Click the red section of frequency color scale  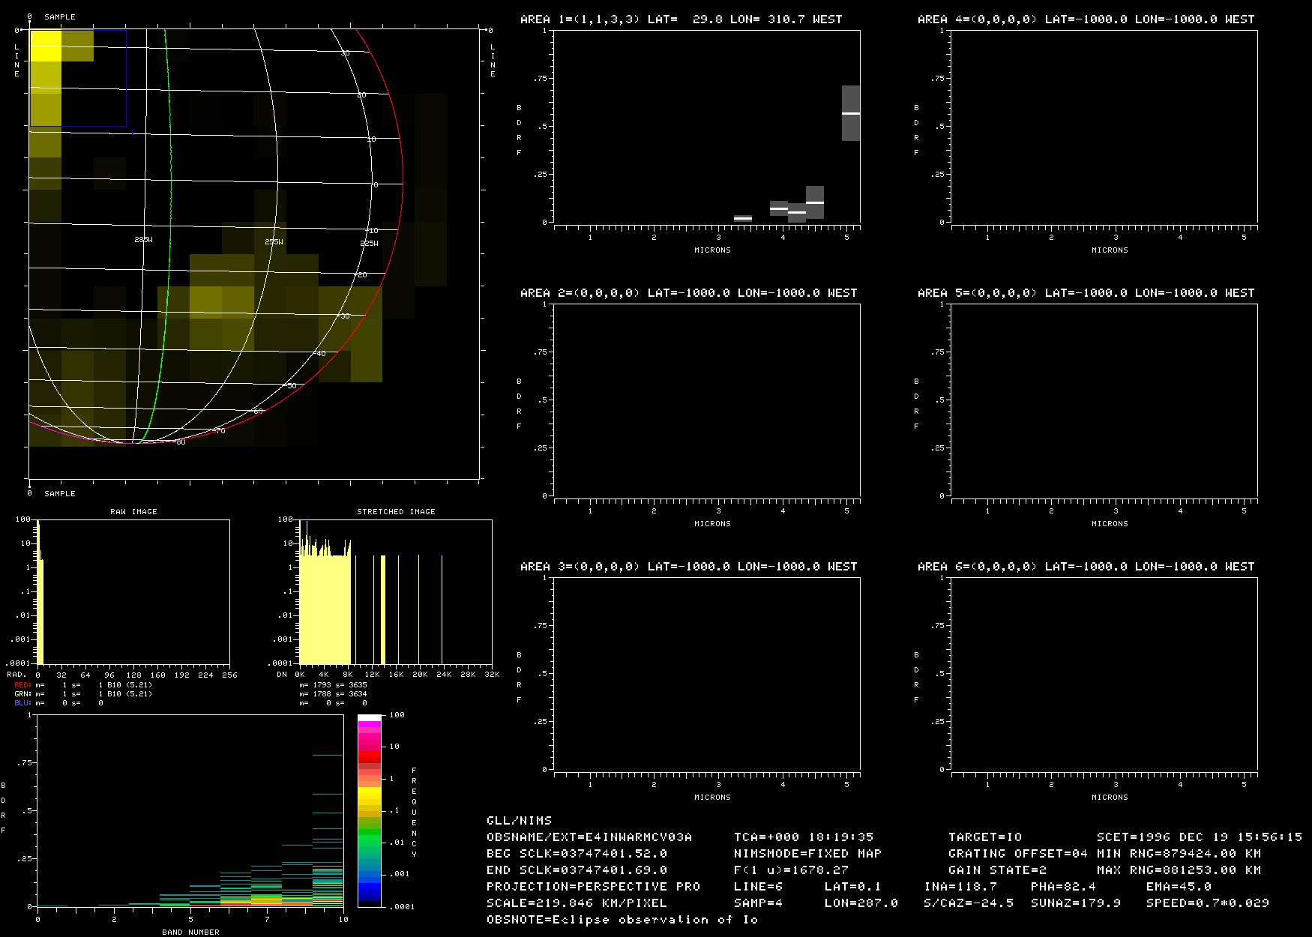[369, 759]
